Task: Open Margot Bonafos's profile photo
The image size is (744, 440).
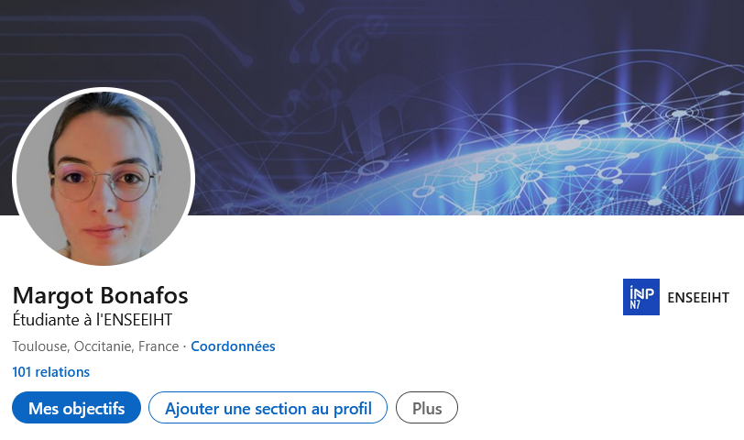Action: [104, 178]
